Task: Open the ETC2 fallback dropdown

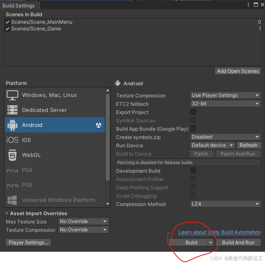Action: (x=225, y=104)
